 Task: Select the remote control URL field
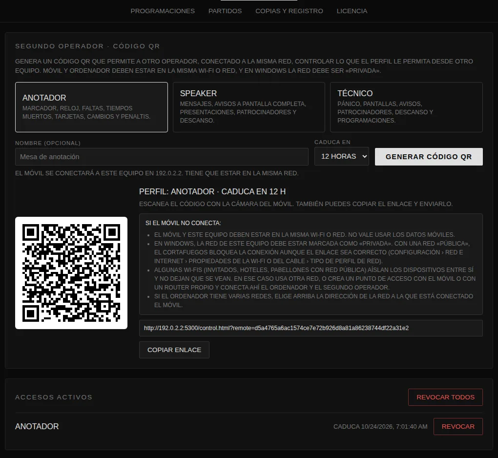tap(311, 328)
